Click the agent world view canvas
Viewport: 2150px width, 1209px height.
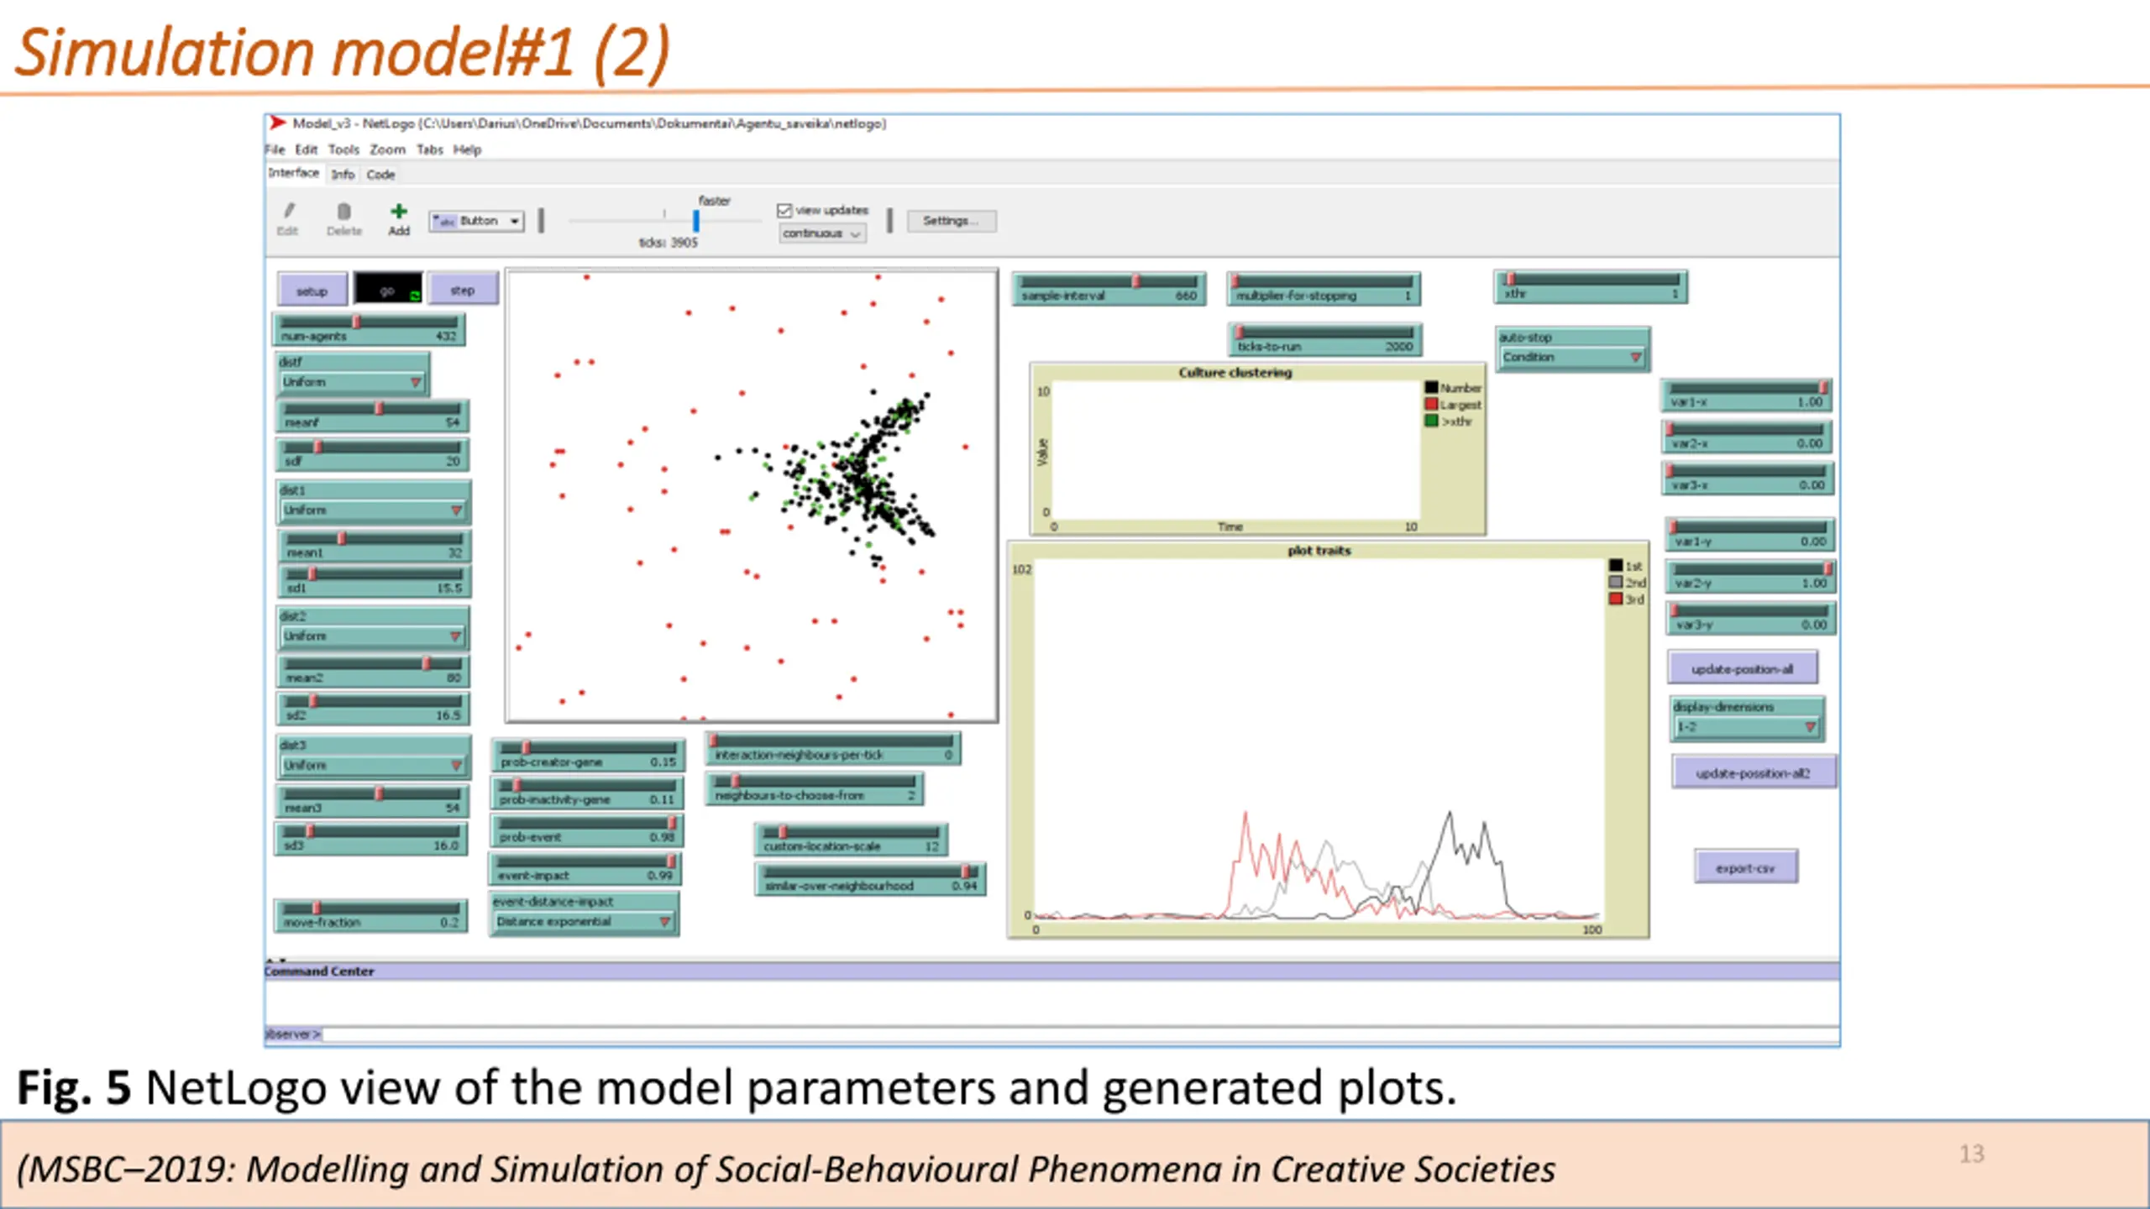tap(752, 495)
